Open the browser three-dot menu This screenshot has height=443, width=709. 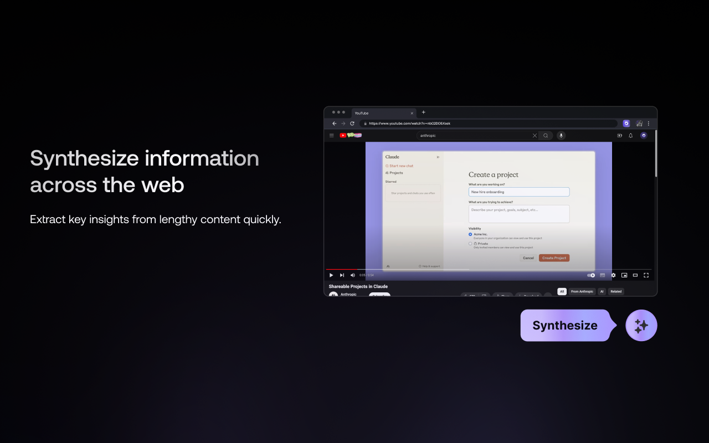pos(649,123)
